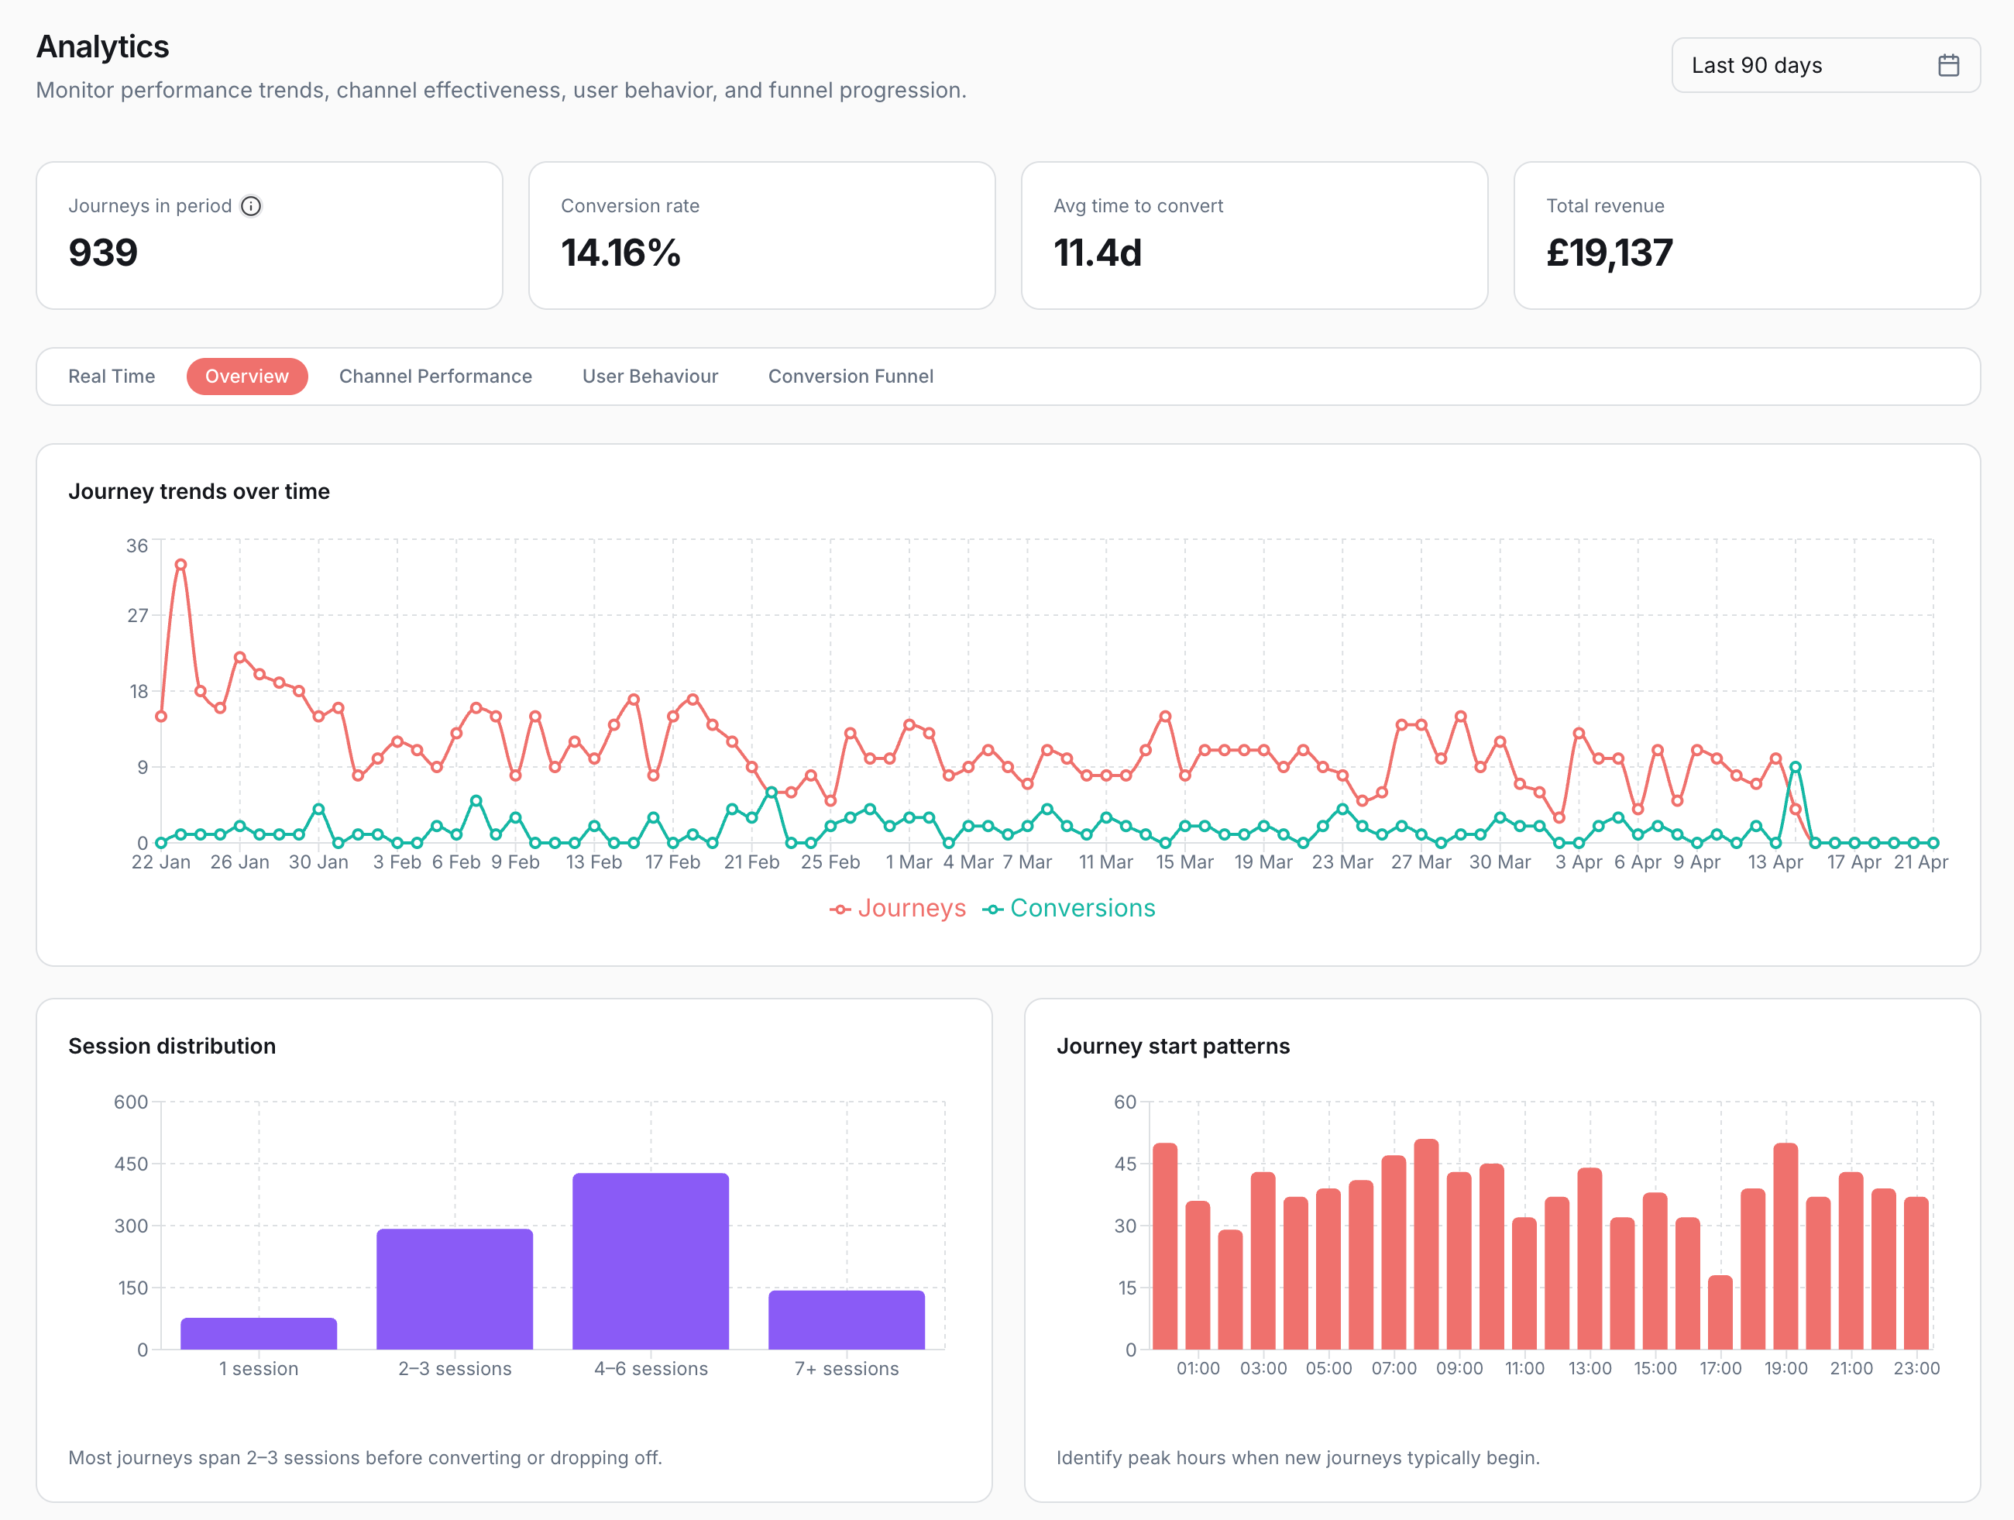This screenshot has width=2014, height=1520.
Task: Click the Journeys legend marker icon
Action: pos(840,908)
